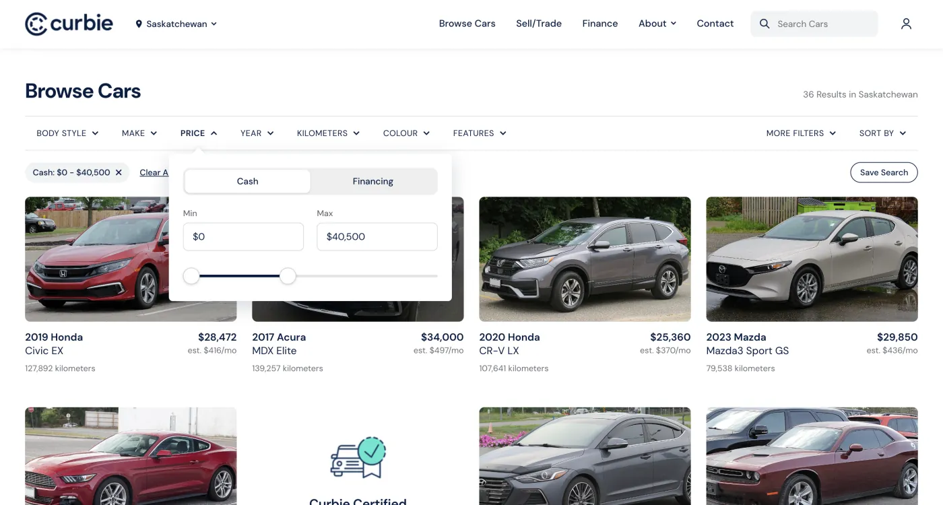
Task: Click the red Ford Fusion photo
Action: (131, 456)
